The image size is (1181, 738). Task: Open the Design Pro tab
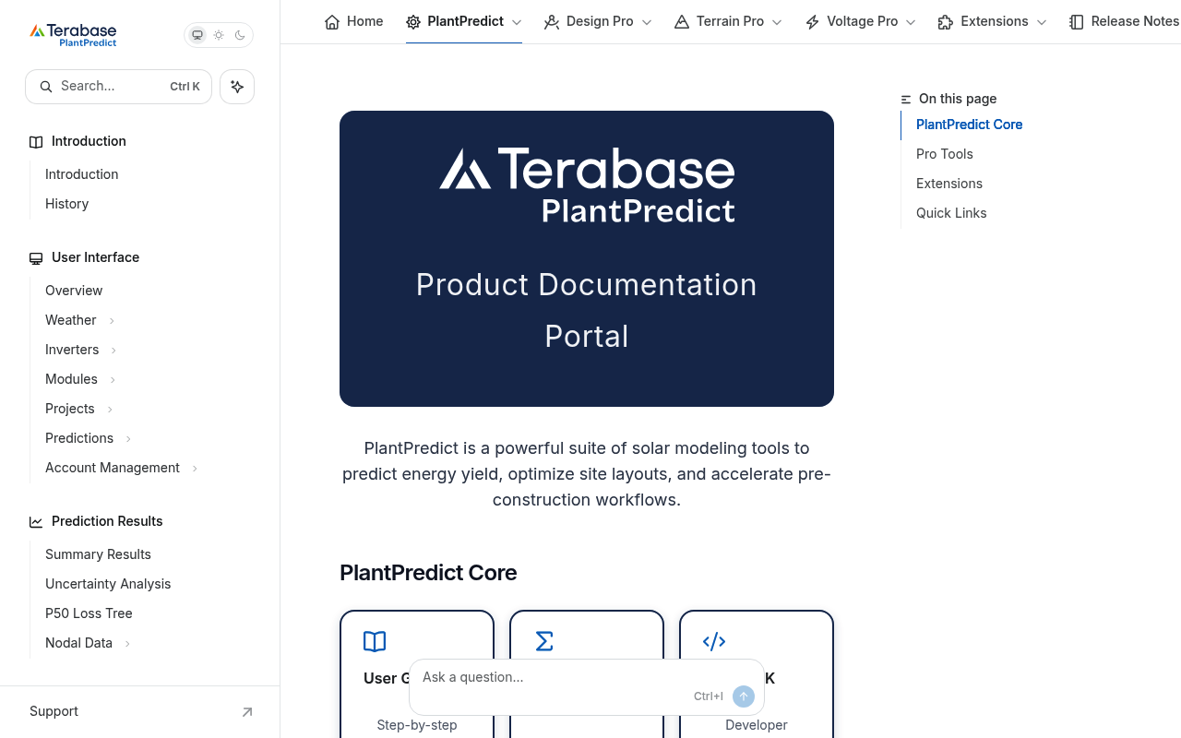[x=598, y=21]
